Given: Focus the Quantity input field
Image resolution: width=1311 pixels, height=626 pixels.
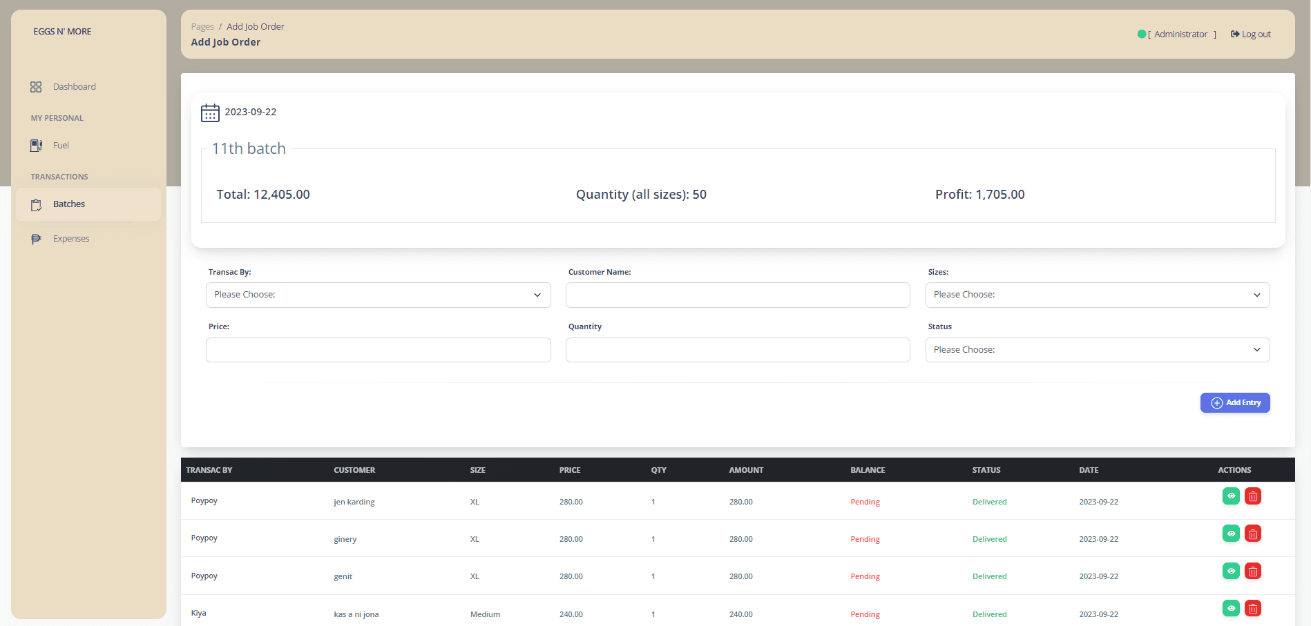Looking at the screenshot, I should point(738,350).
